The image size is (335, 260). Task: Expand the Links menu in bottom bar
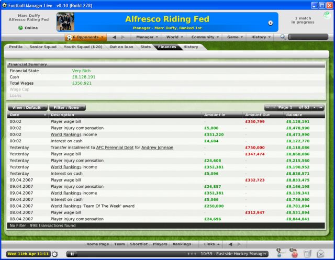pyautogui.click(x=211, y=244)
